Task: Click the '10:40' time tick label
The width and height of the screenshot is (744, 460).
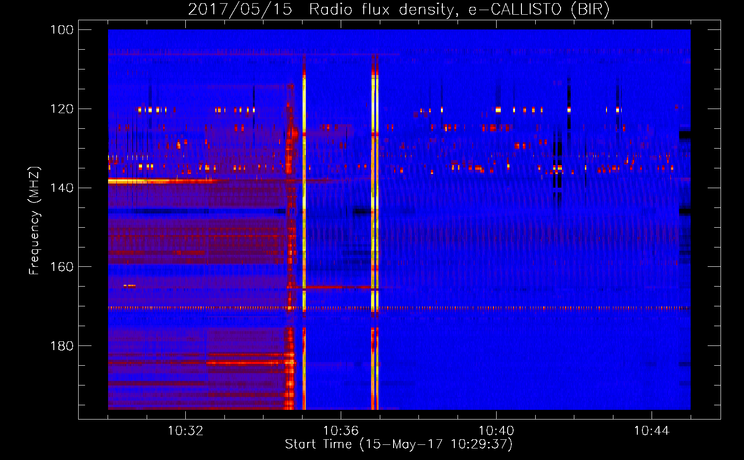Action: [x=496, y=431]
